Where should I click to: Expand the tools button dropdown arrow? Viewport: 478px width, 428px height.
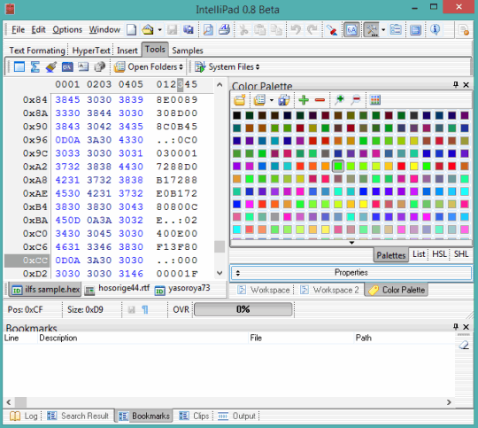click(x=383, y=30)
